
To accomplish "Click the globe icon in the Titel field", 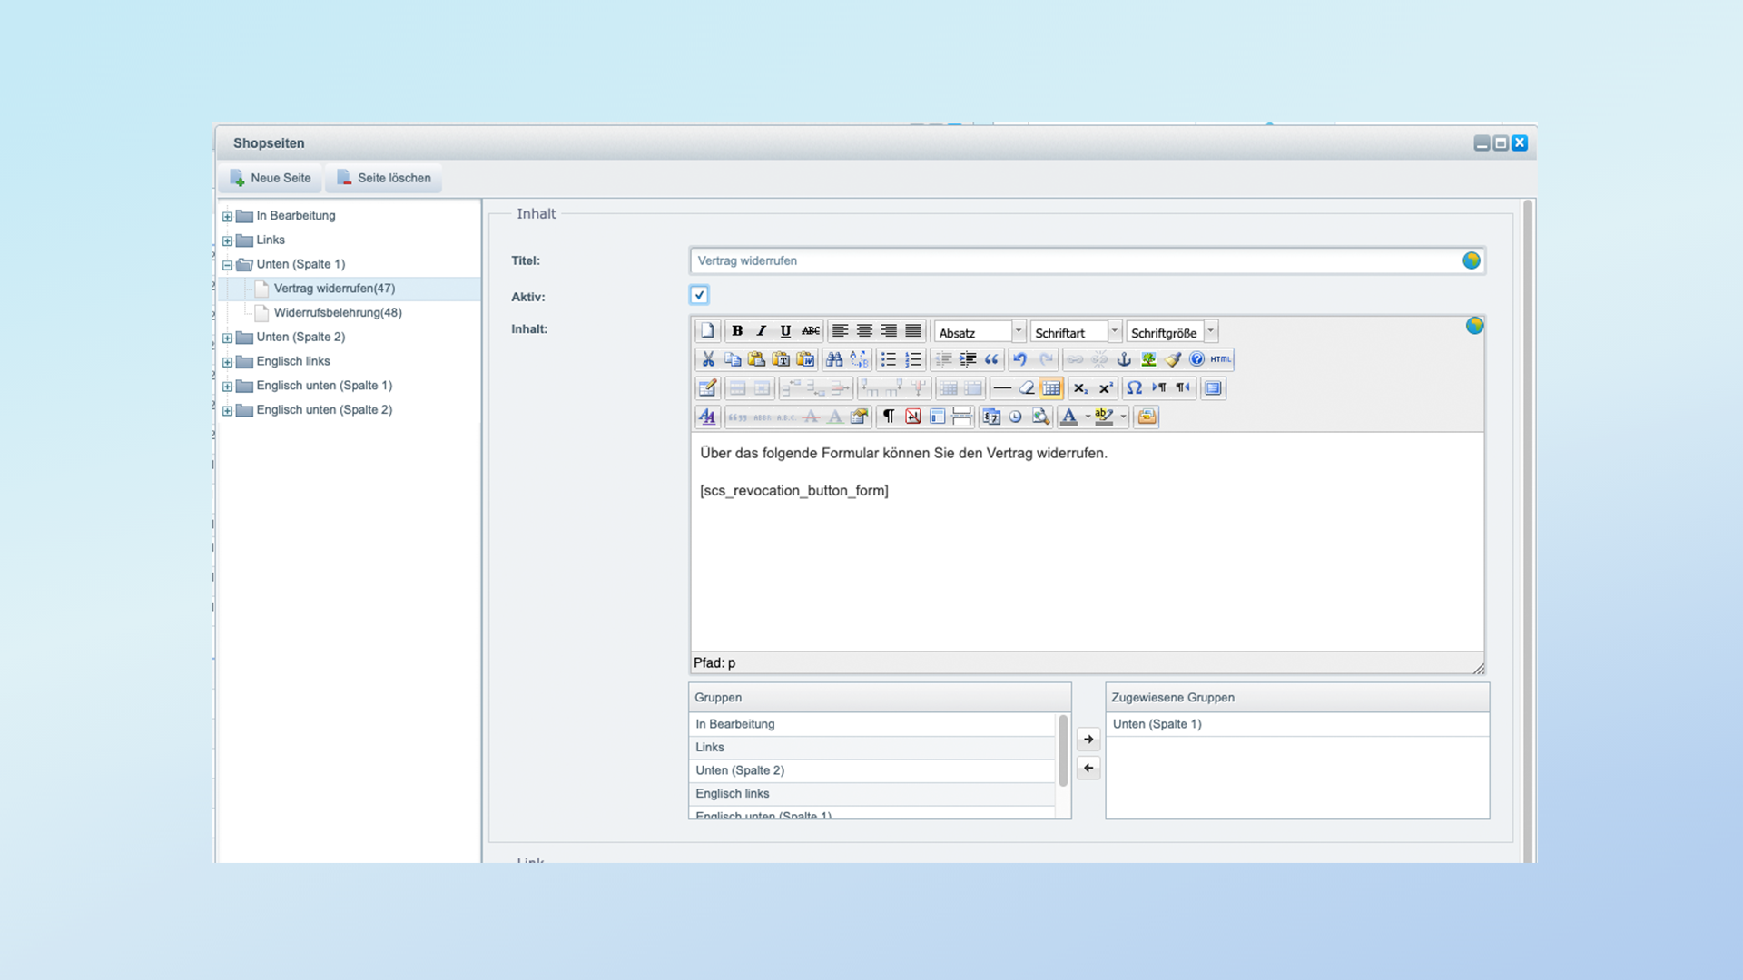I will click(1472, 260).
